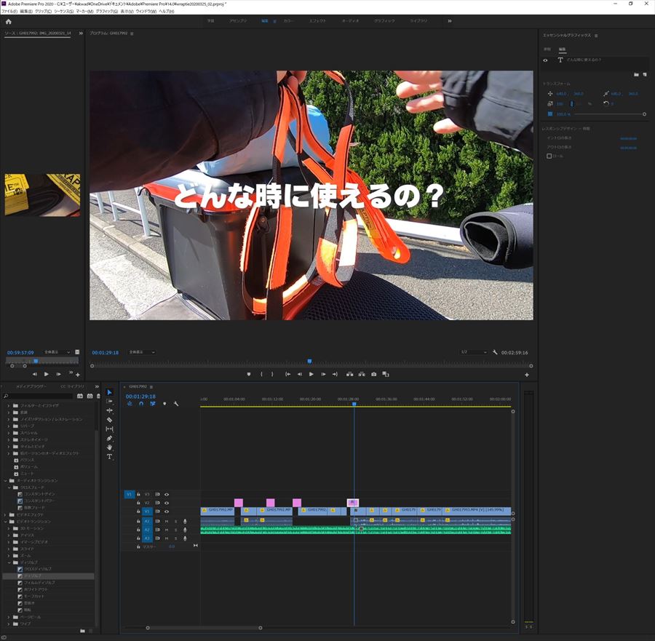655x641 pixels.
Task: Collapse the ディゾルブ folder
Action: 7,562
